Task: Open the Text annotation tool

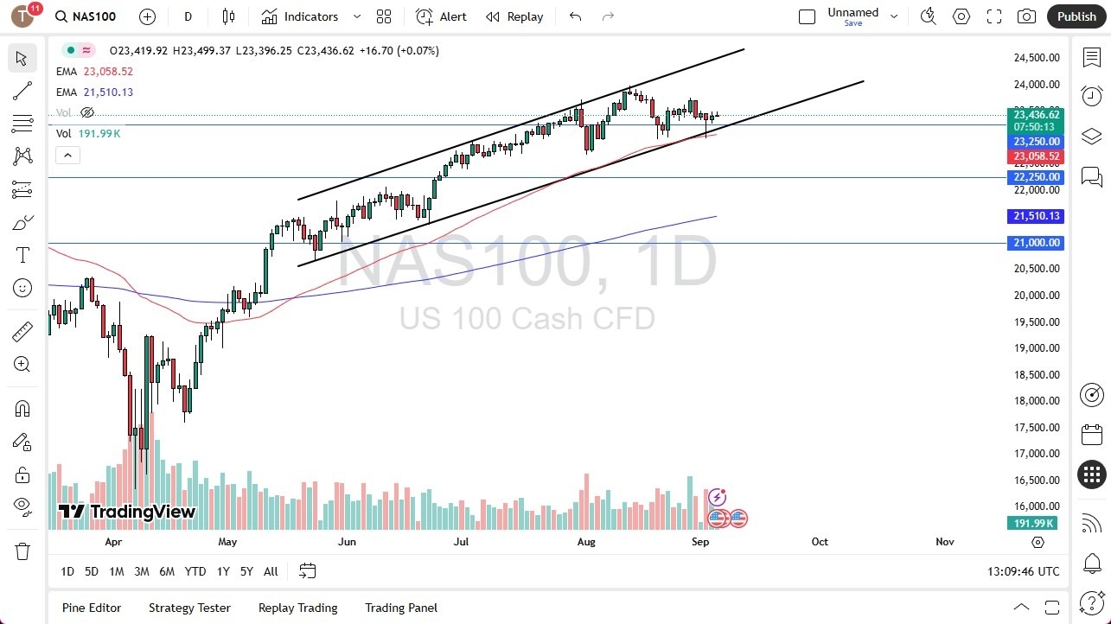Action: [22, 254]
